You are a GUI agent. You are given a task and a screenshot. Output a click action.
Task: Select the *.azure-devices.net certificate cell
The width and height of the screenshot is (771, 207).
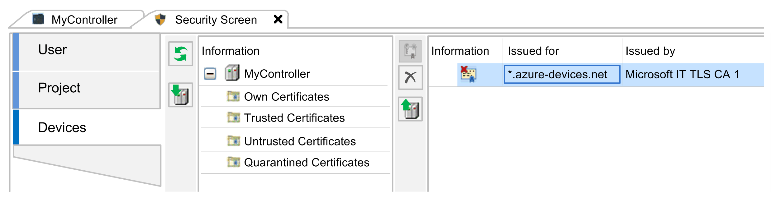(x=561, y=75)
